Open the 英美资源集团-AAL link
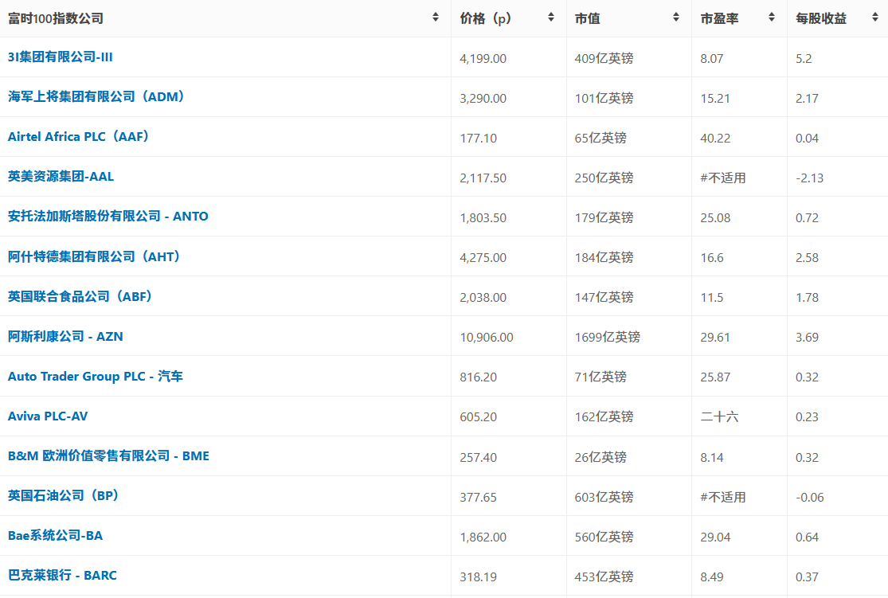 [61, 177]
